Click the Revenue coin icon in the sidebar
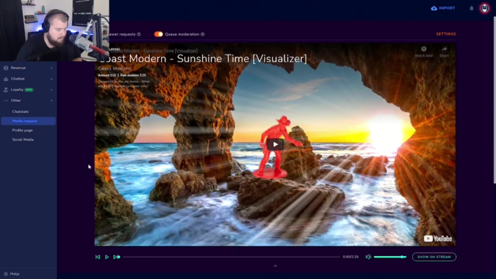This screenshot has width=496, height=279. [x=6, y=68]
